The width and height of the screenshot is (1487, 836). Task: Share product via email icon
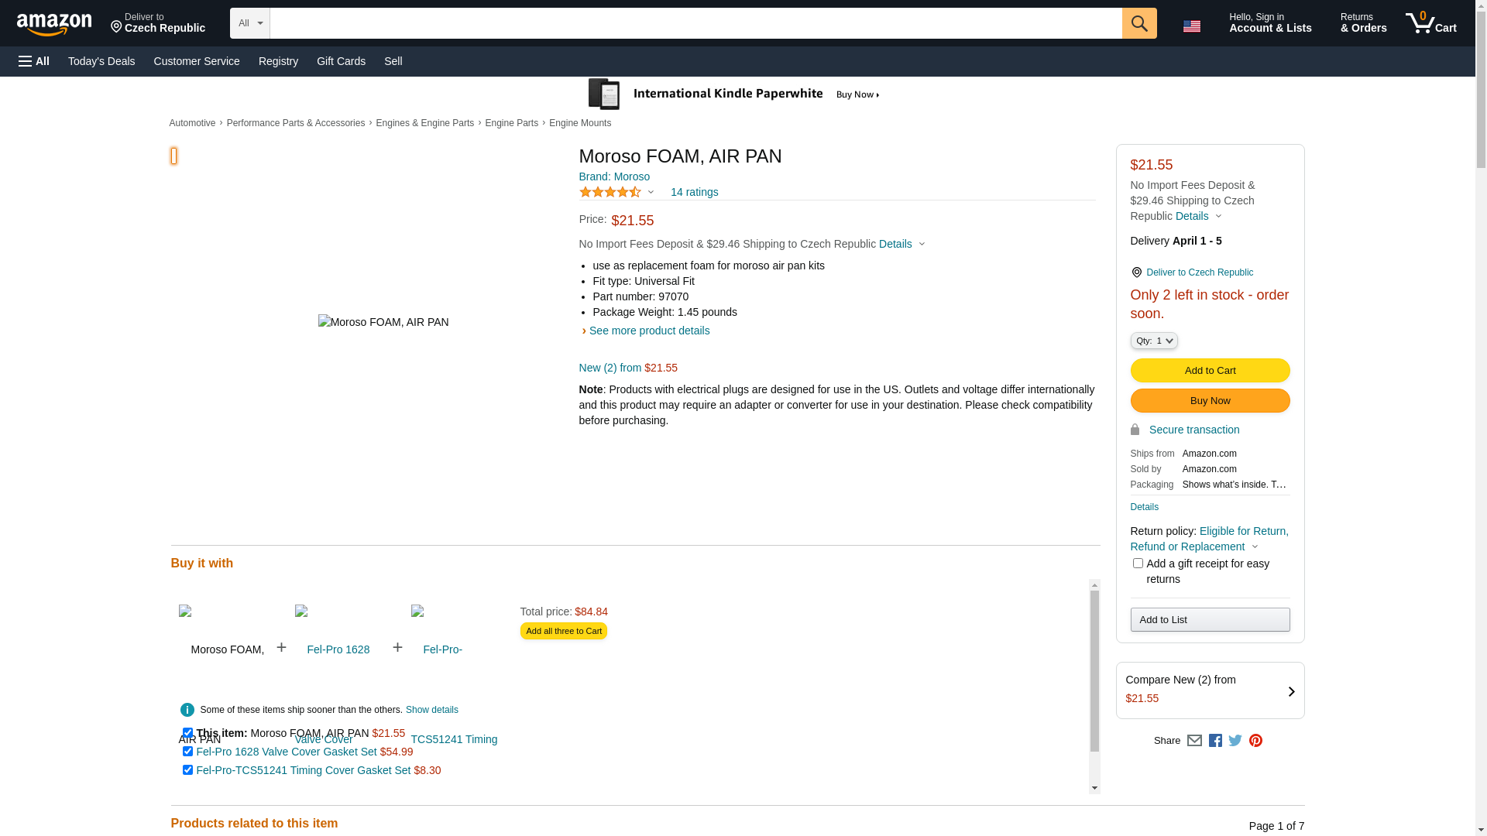click(1194, 741)
